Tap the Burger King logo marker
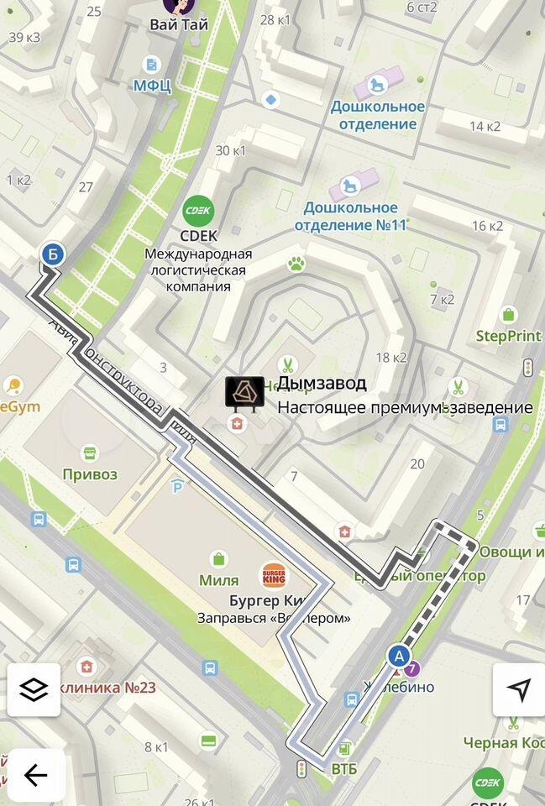 tap(274, 576)
